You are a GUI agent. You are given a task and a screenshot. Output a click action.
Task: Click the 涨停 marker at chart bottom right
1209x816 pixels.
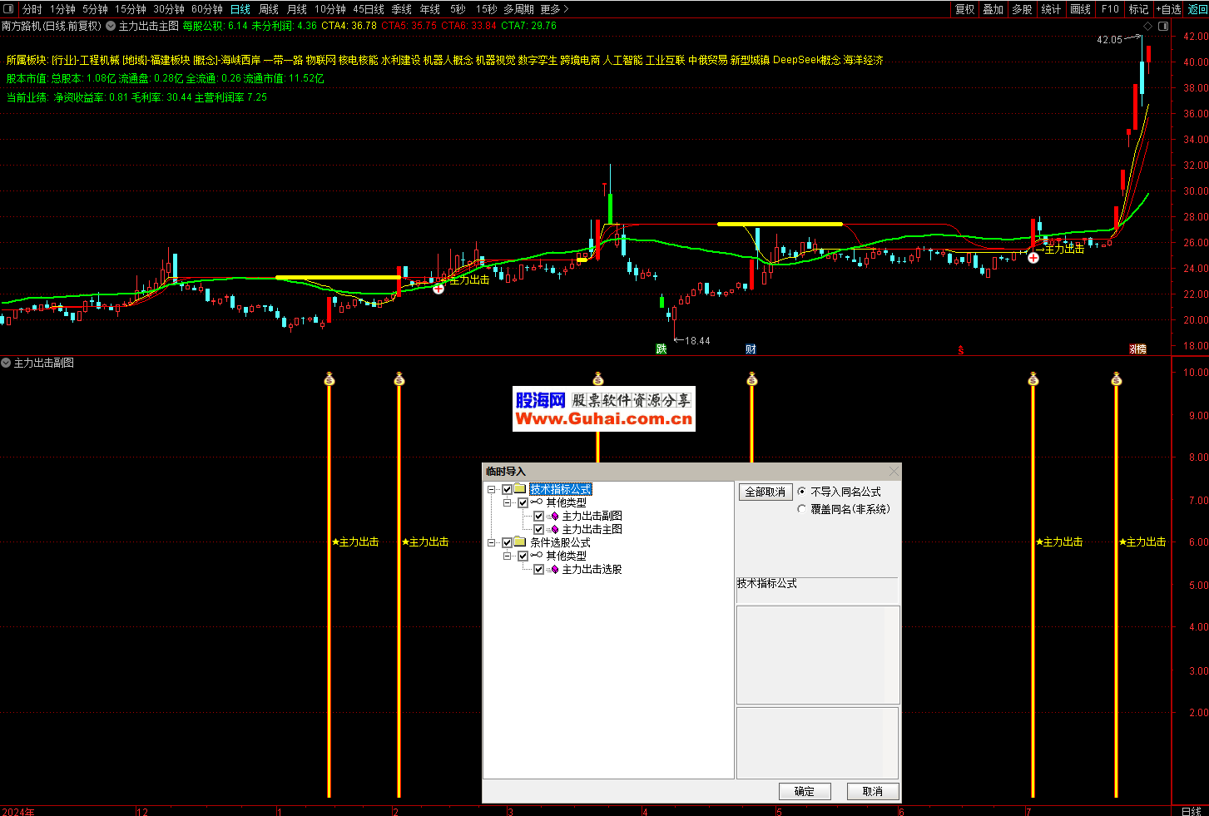1137,349
